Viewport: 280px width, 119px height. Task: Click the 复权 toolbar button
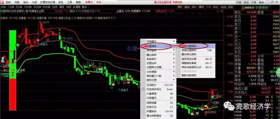tap(180, 7)
